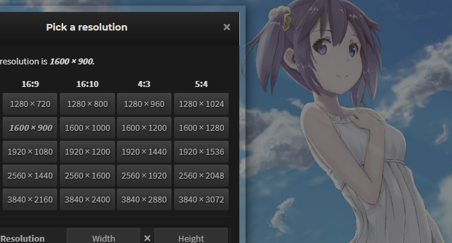This screenshot has height=243, width=452.
Task: Pick the 1920 × 1536 resolution
Action: pyautogui.click(x=201, y=152)
